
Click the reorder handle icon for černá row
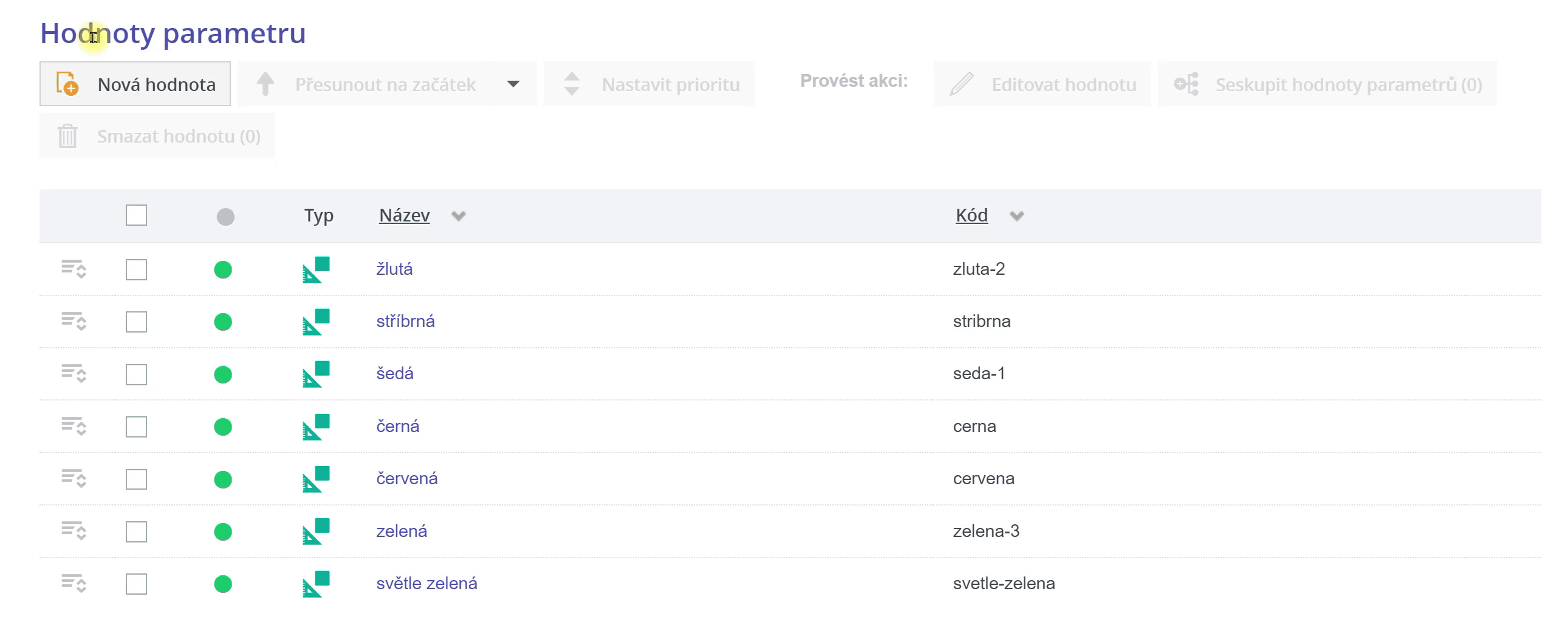(74, 426)
